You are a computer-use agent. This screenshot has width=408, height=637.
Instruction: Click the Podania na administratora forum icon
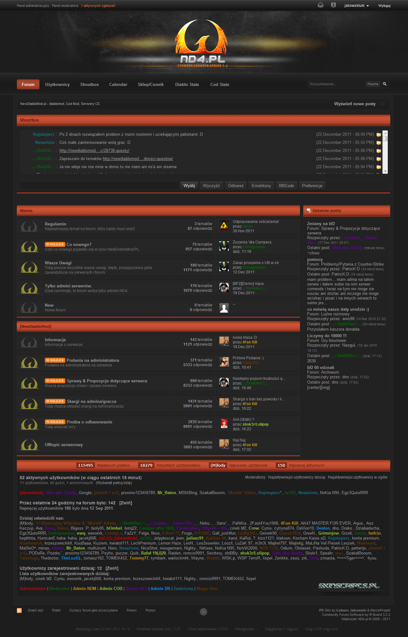pos(29,363)
